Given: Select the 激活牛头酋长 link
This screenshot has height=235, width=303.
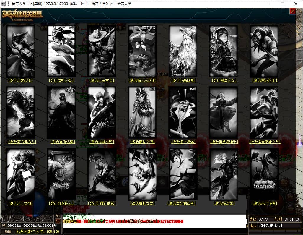Looking at the screenshot, I should (x=102, y=80).
